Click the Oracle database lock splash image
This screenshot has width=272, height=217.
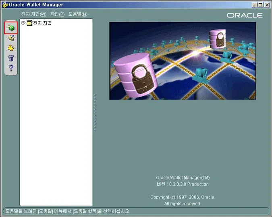click(x=183, y=61)
